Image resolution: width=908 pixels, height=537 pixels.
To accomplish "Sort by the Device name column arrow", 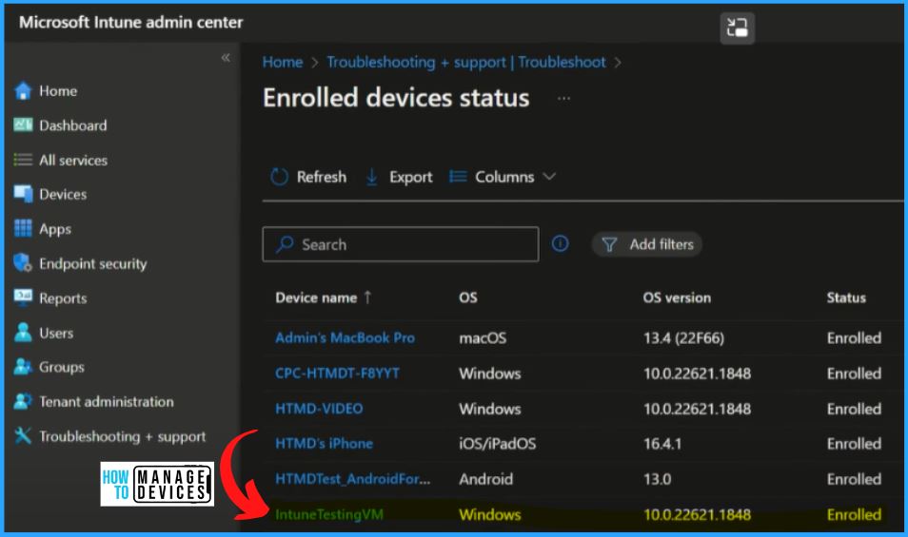I will tap(367, 297).
